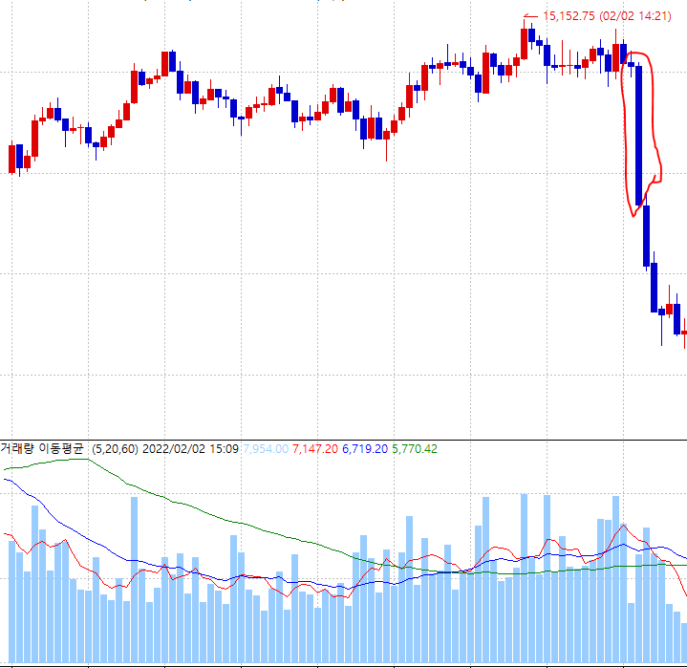Viewport: 687px width, 668px height.
Task: Select the green 5,770.42 average value
Action: pyautogui.click(x=414, y=448)
